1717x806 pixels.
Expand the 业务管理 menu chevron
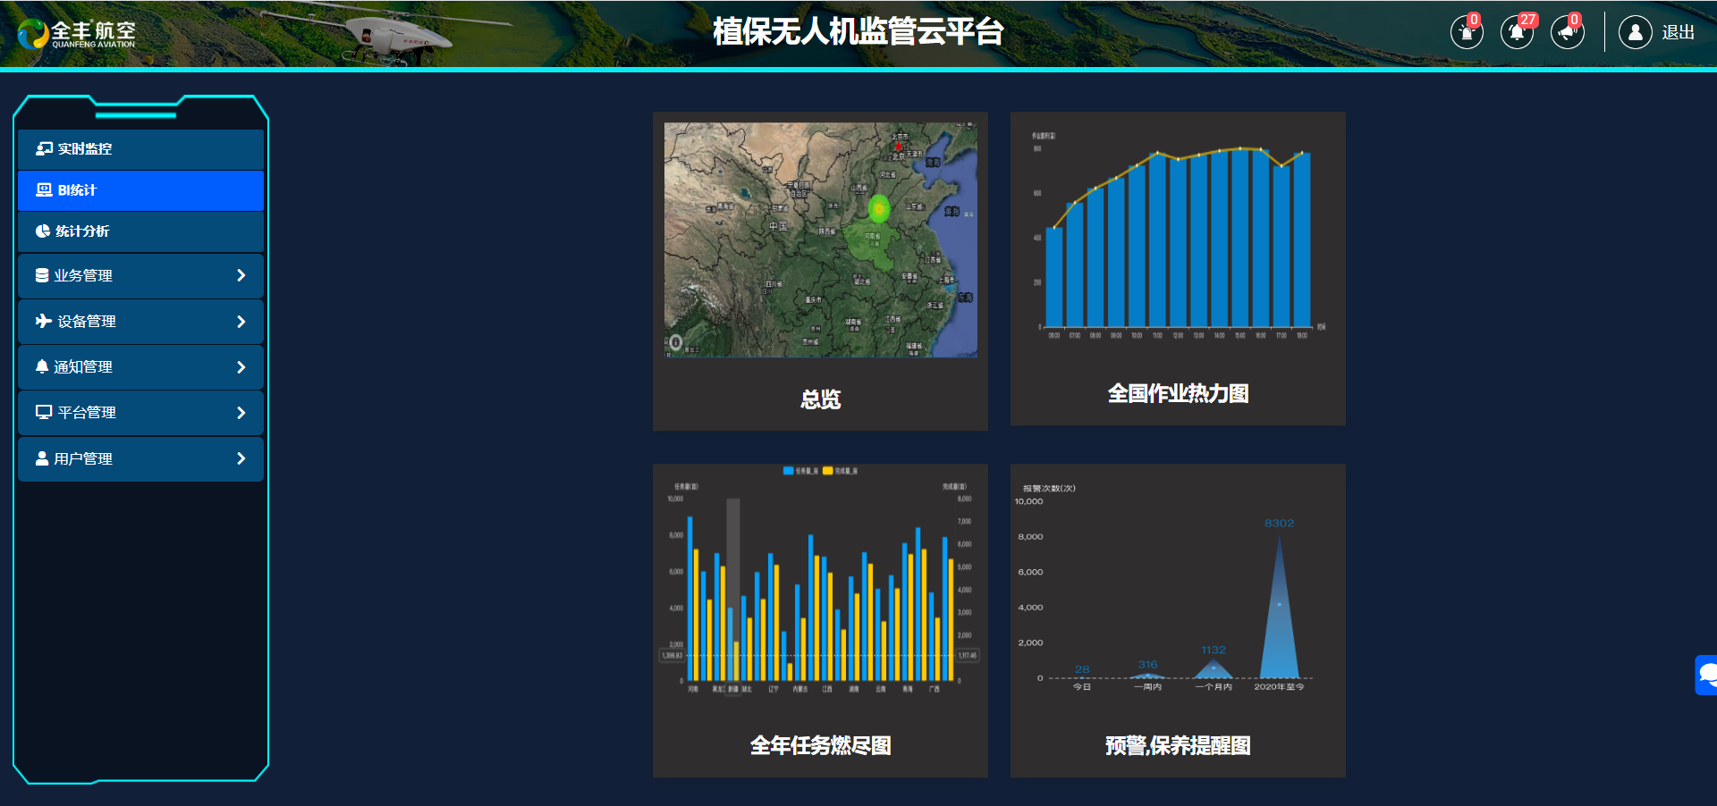[241, 275]
